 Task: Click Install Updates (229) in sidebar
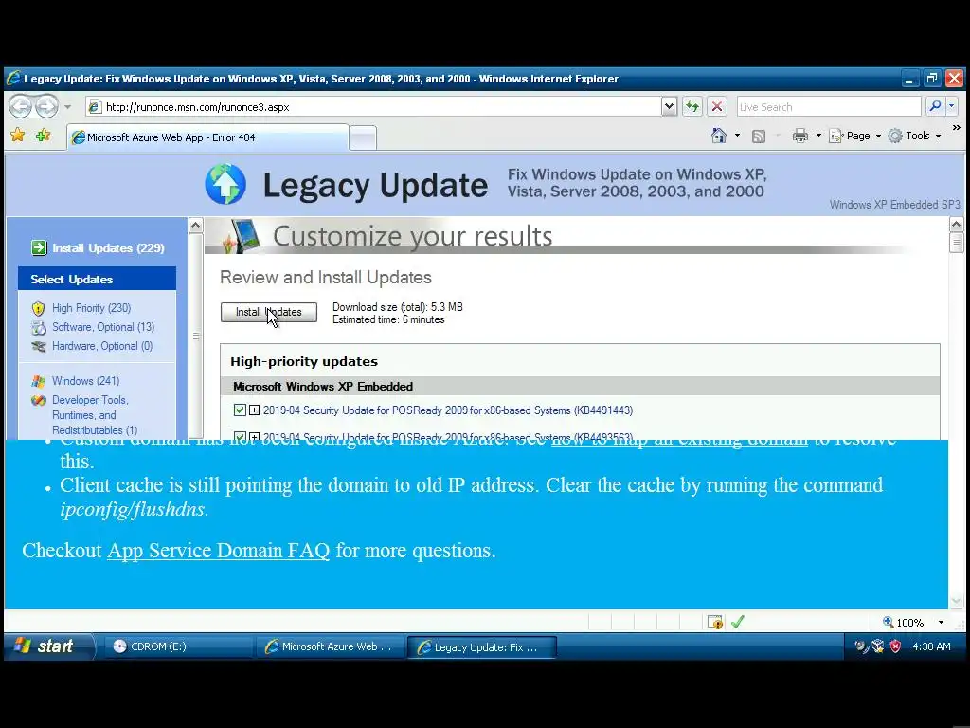point(108,248)
